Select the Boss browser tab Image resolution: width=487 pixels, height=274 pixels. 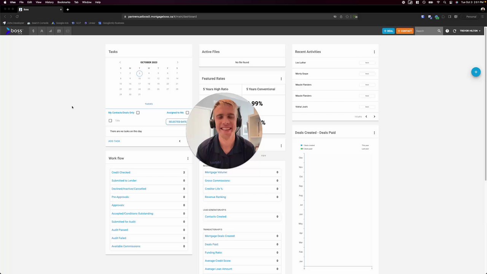pyautogui.click(x=40, y=10)
